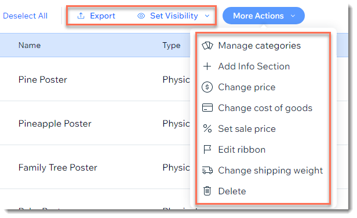The width and height of the screenshot is (357, 218).
Task: Click the Deselect All link
Action: point(25,16)
